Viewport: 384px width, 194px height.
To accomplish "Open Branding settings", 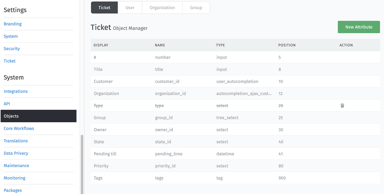I will [x=13, y=24].
